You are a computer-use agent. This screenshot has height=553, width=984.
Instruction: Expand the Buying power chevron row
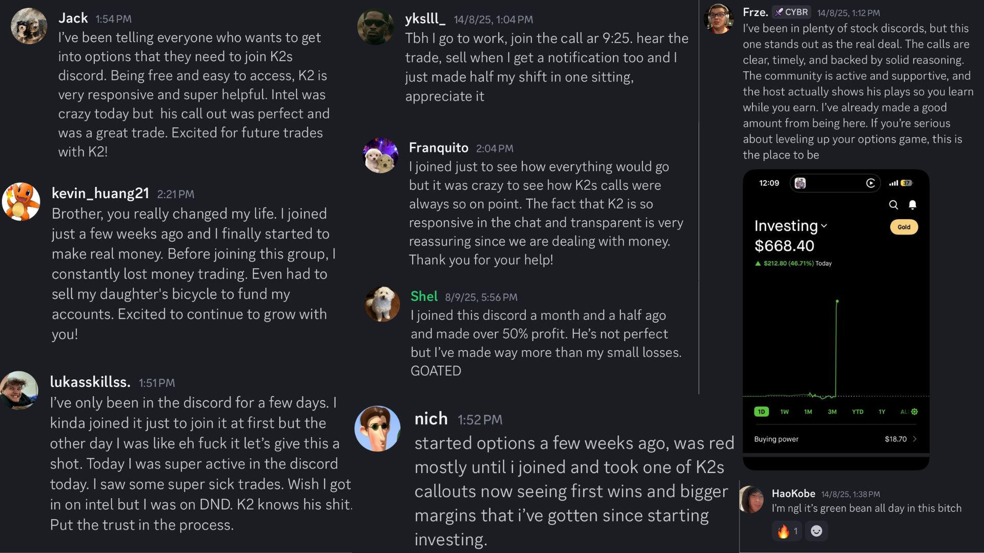[x=914, y=439]
